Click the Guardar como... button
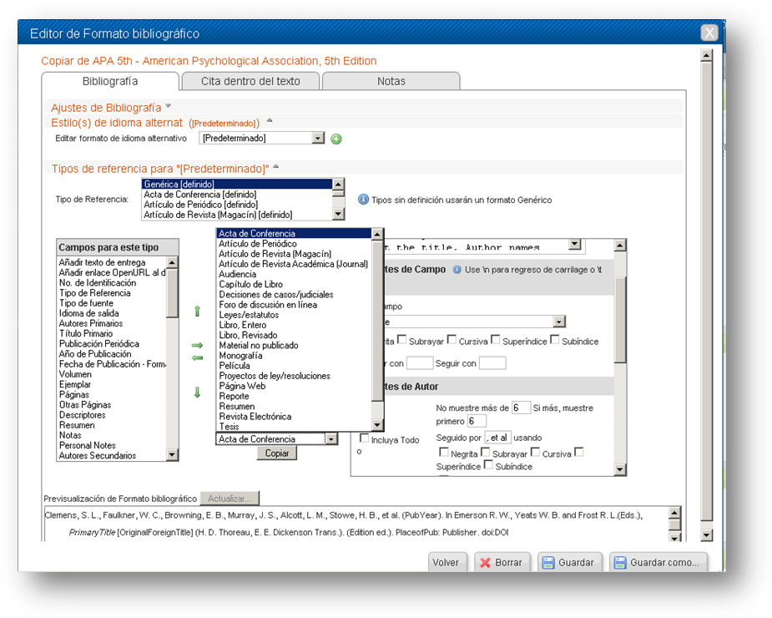The height and width of the screenshot is (618, 772). (658, 562)
